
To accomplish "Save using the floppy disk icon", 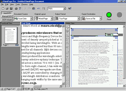I will point(11,9).
